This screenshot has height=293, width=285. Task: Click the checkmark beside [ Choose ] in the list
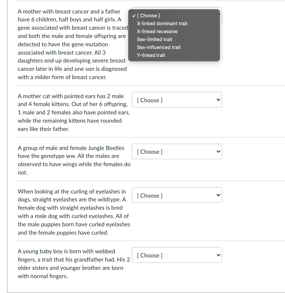tap(134, 16)
